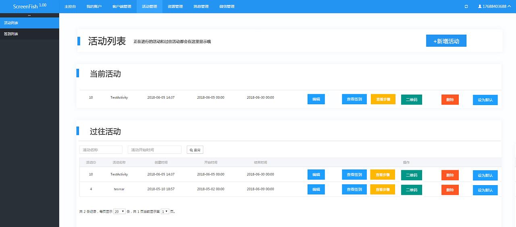516x227 pixels.
Task: Click 查看签到 in the tesrrar row
Action: tap(354, 189)
